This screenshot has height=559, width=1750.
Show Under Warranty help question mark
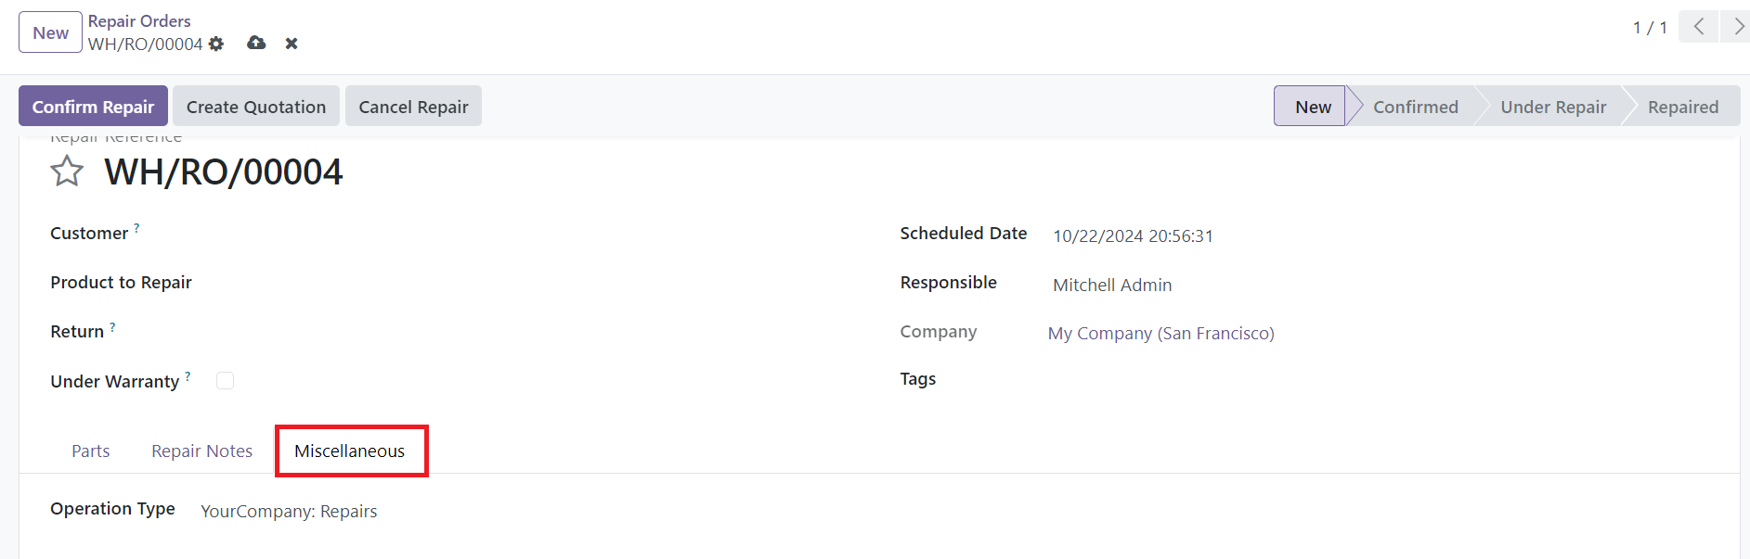click(188, 375)
